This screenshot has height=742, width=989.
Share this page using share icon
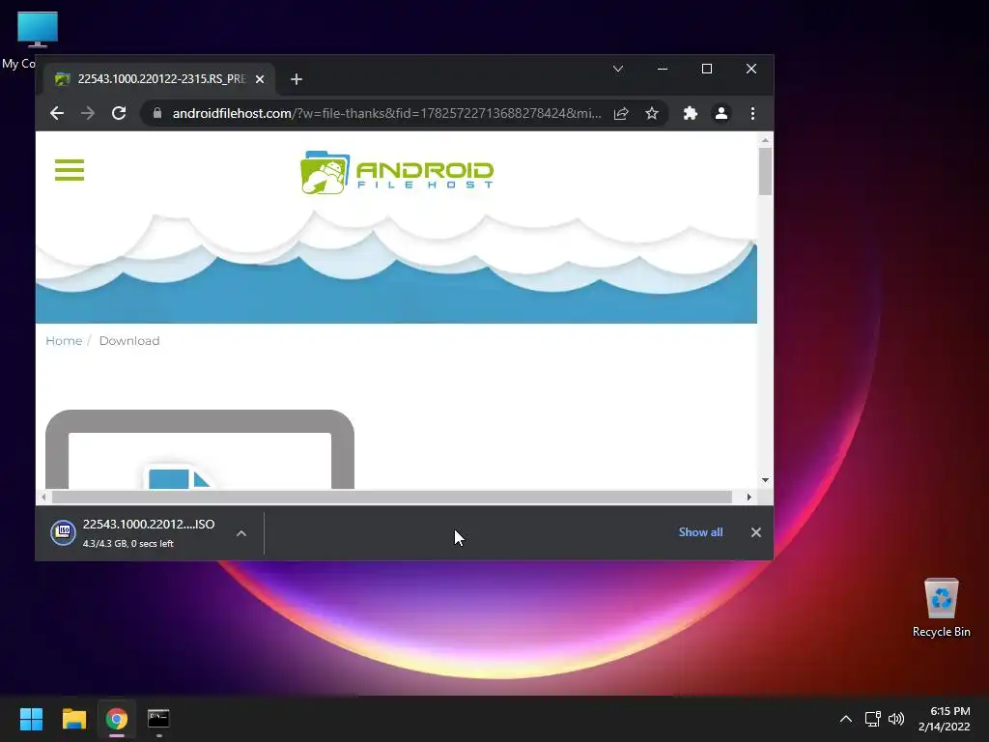point(621,114)
